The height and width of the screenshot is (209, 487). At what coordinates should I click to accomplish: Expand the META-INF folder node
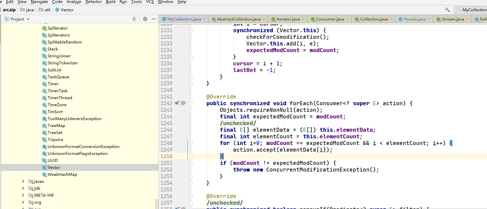pyautogui.click(x=23, y=195)
